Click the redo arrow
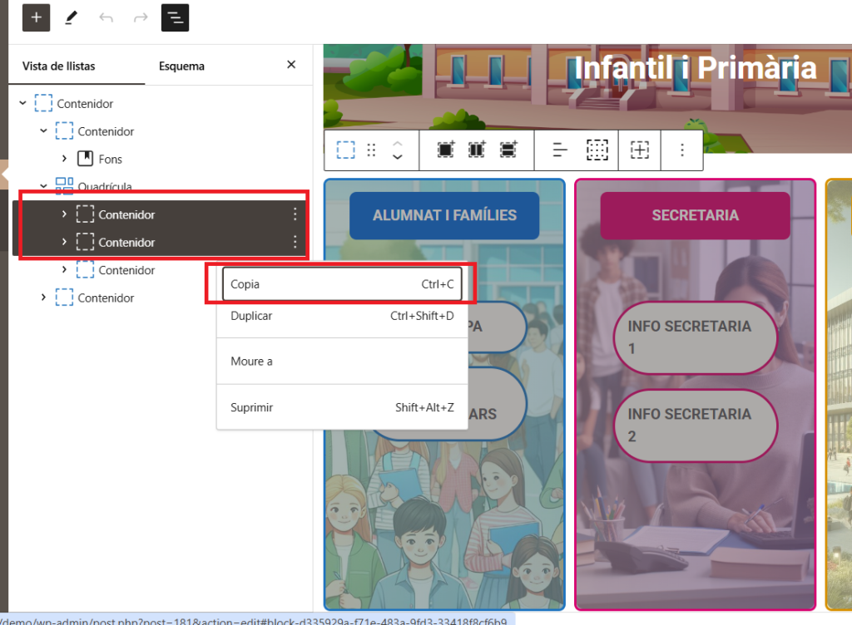 [x=141, y=17]
